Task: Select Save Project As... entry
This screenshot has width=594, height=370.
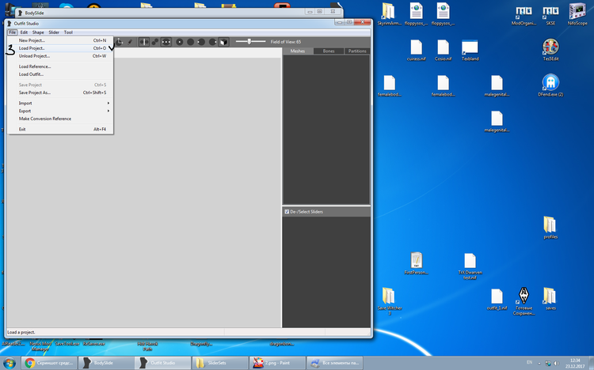Action: pos(61,92)
